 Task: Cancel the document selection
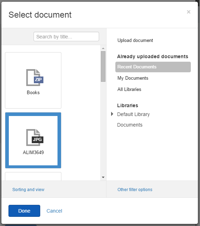click(x=54, y=211)
